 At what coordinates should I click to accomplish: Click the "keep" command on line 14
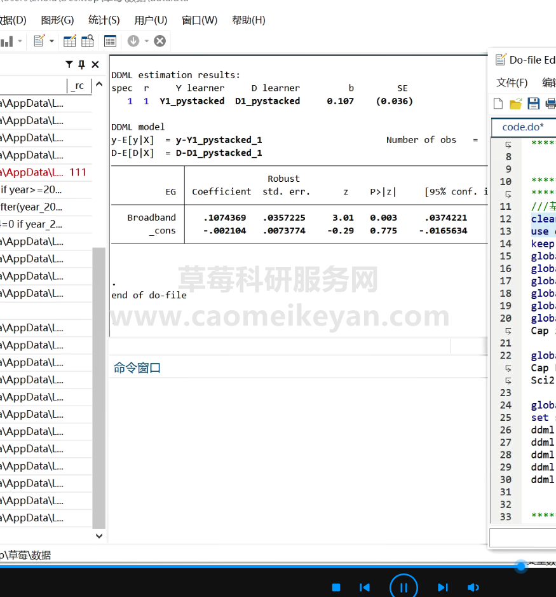pos(543,244)
